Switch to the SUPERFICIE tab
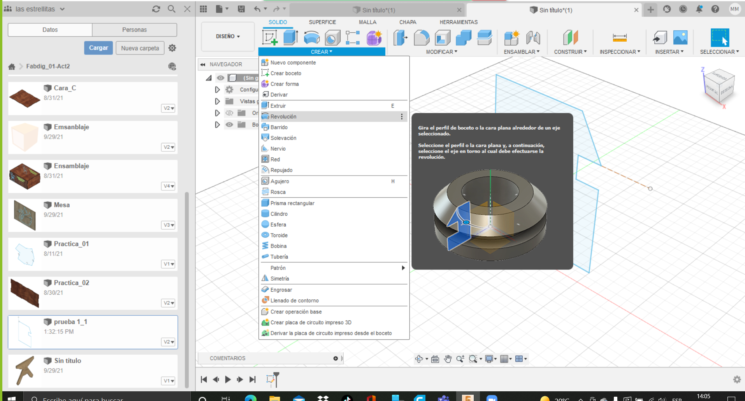745x401 pixels. 322,22
